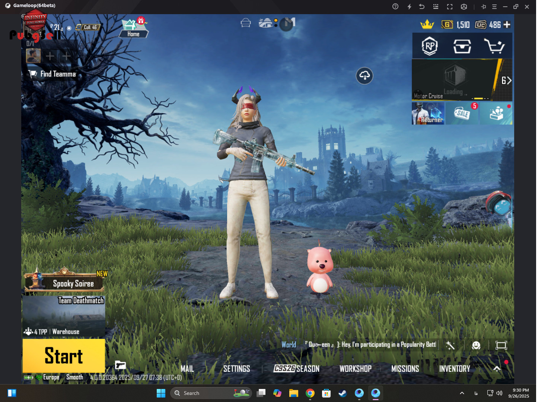Toggle Gameloop fullscreen mode in title bar
Screen dimensions: 551x402
point(450,6)
